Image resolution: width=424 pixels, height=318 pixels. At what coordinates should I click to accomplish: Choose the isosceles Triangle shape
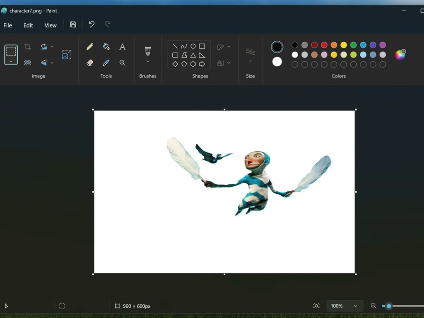pos(193,55)
